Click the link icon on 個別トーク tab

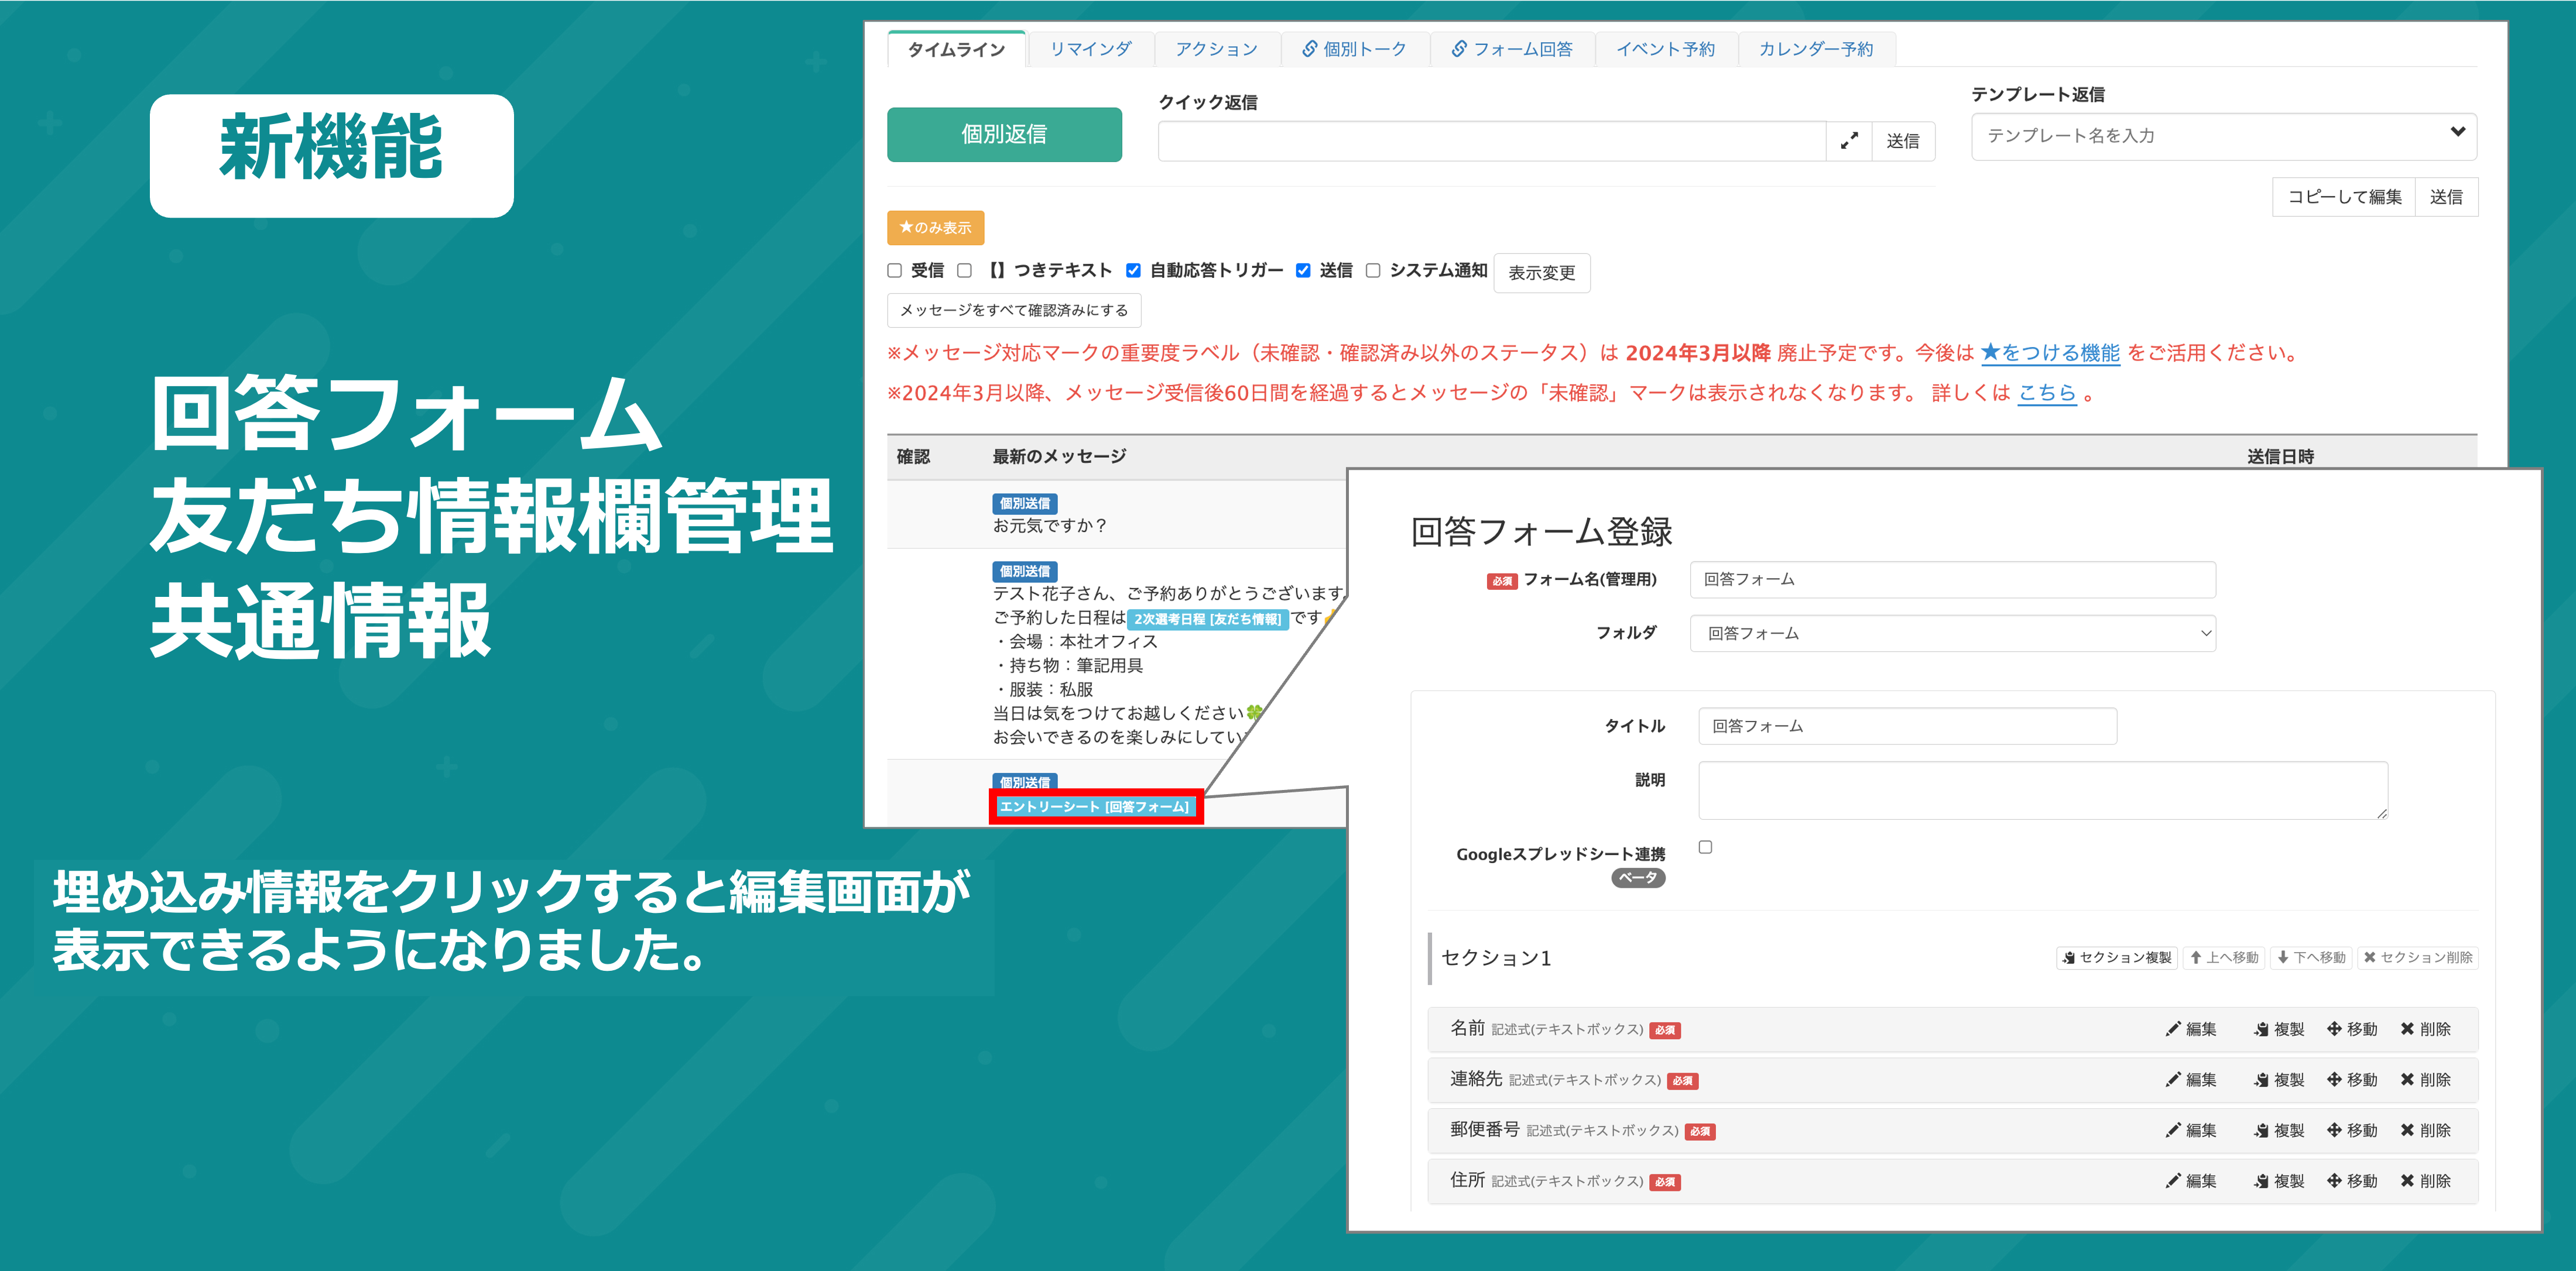click(1309, 48)
